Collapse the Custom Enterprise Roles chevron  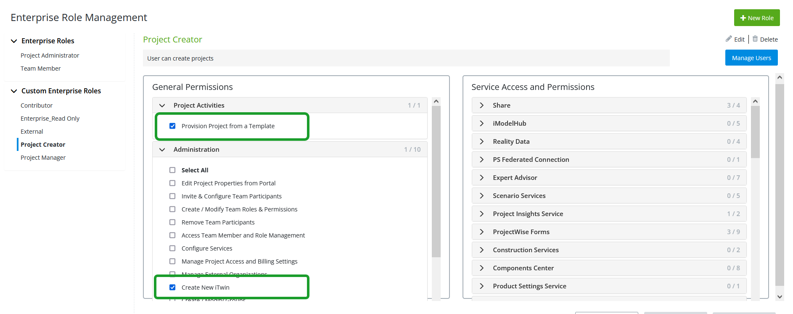point(14,91)
